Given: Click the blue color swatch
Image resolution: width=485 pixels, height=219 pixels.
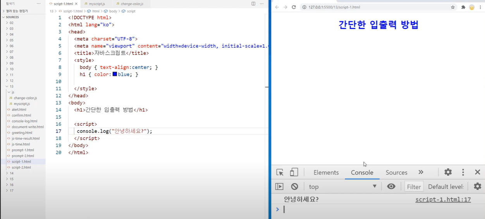Looking at the screenshot, I should pyautogui.click(x=115, y=74).
